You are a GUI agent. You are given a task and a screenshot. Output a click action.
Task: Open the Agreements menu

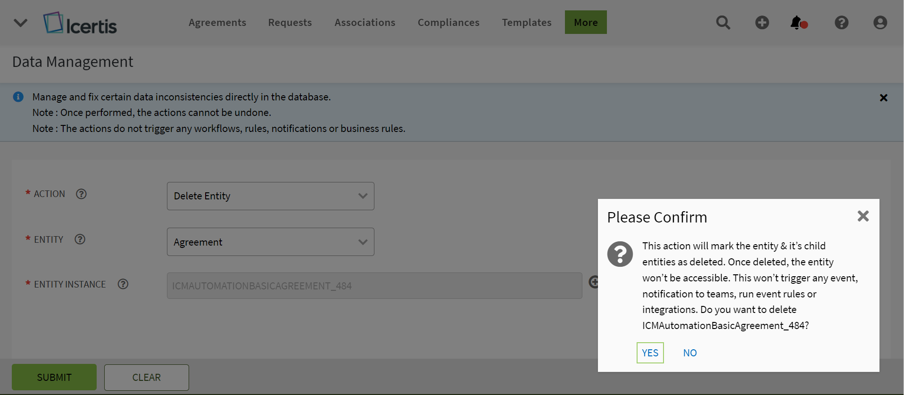tap(217, 23)
